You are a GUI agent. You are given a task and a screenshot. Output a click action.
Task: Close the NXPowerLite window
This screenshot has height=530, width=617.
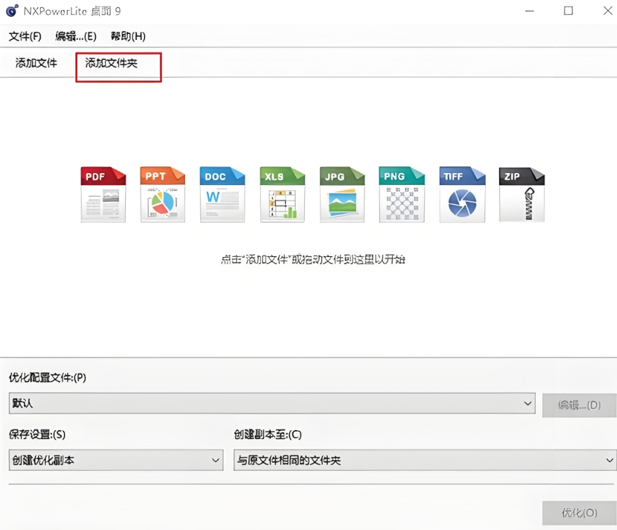click(x=608, y=11)
